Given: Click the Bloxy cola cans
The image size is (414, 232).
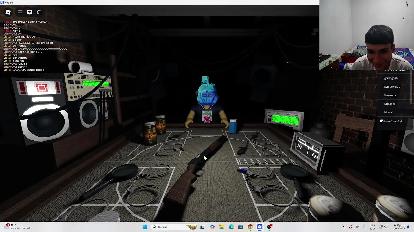Looking at the screenshot, I should pyautogui.click(x=155, y=130).
